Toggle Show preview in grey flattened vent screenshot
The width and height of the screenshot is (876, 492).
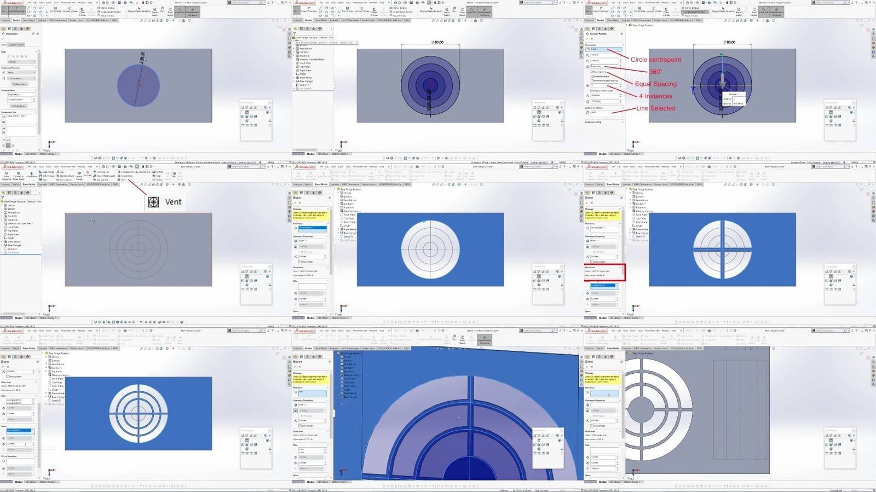tap(592, 426)
